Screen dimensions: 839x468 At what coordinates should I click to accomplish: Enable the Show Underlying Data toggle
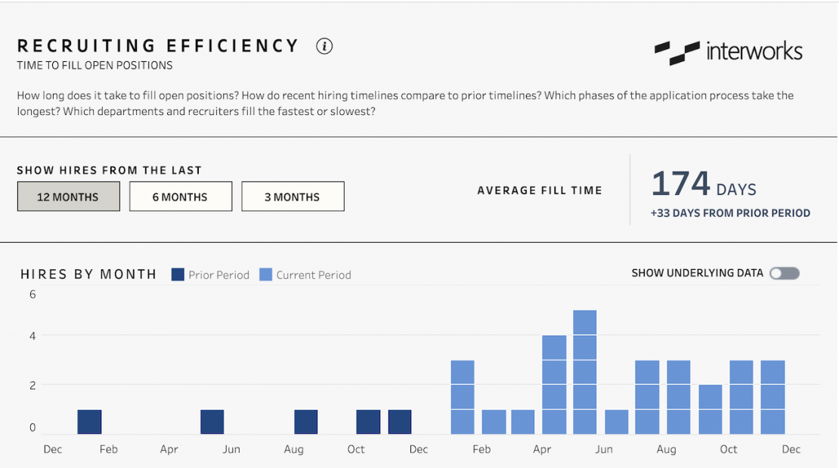[785, 273]
